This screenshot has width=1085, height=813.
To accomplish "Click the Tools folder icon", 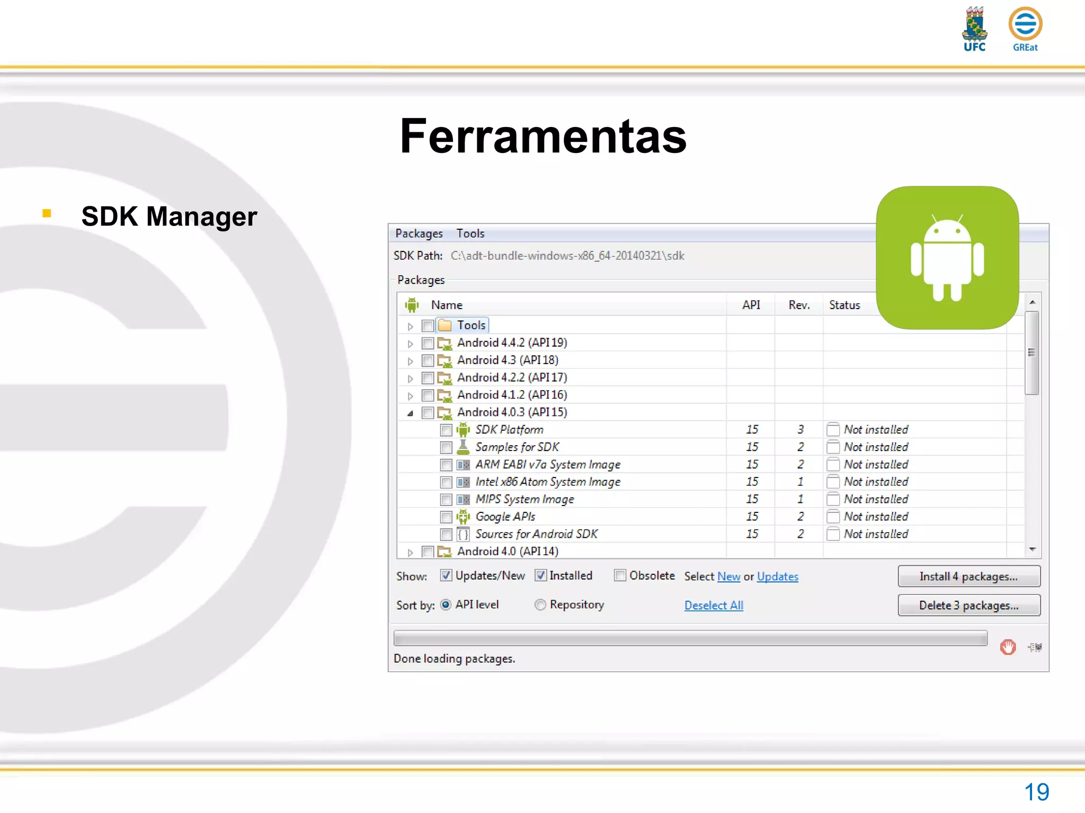I will point(445,325).
